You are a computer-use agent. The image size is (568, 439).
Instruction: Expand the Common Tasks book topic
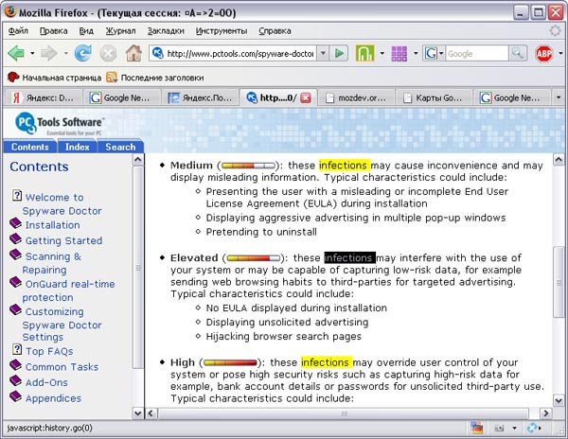(x=61, y=367)
